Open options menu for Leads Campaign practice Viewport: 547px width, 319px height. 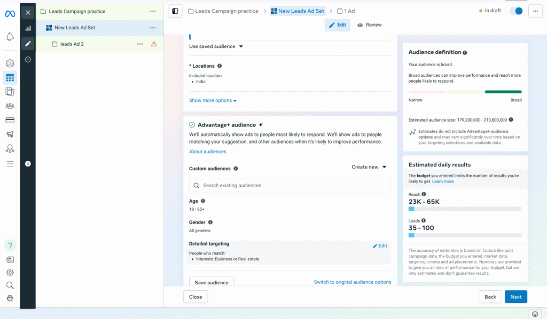pos(153,11)
